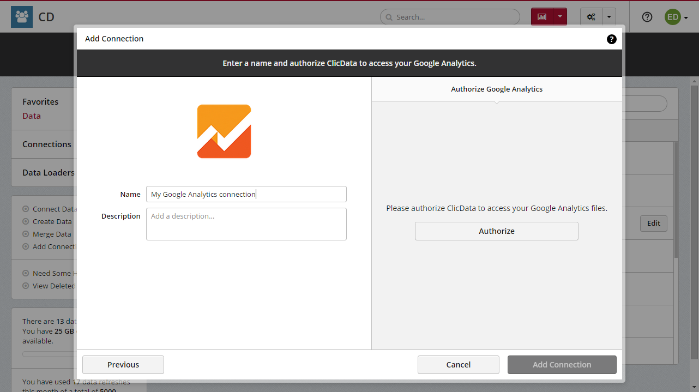699x392 pixels.
Task: Click the top Search field
Action: coord(450,17)
